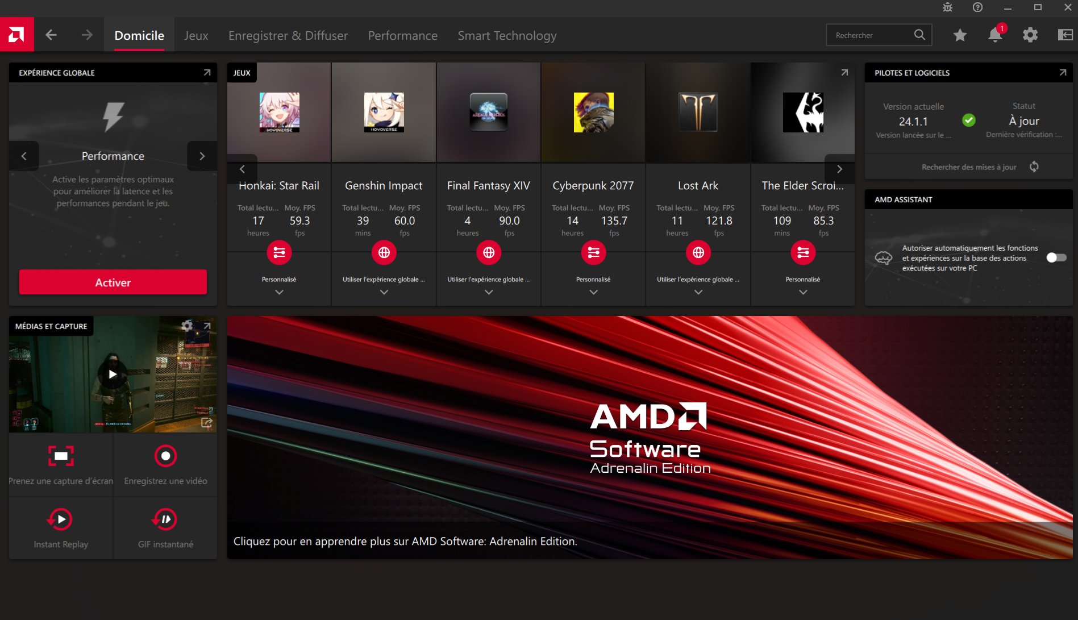Open Smart Technology tab
This screenshot has height=620, width=1078.
click(507, 35)
